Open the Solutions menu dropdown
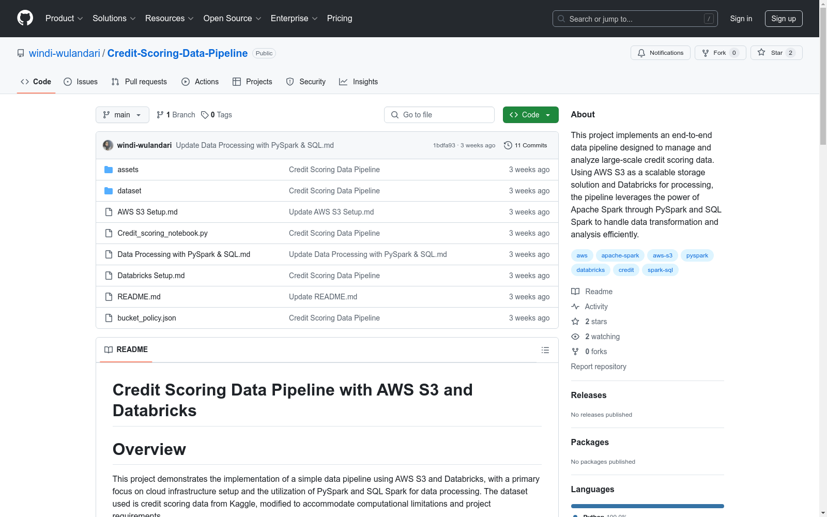This screenshot has width=827, height=517. click(113, 18)
